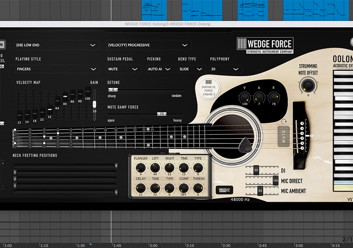Click the 'heavy' label under Mute Damp Force
The height and width of the screenshot is (248, 353).
click(177, 120)
